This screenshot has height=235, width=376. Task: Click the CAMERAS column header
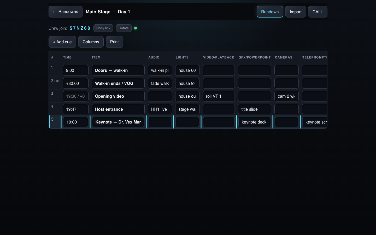(284, 57)
